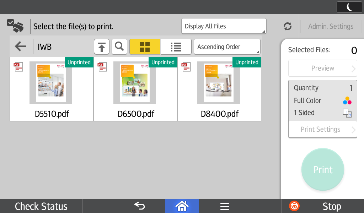Expand the Print Settings panel
The width and height of the screenshot is (364, 213).
[322, 129]
